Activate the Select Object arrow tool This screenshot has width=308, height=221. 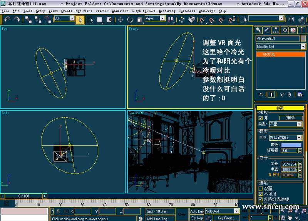pos(80,20)
